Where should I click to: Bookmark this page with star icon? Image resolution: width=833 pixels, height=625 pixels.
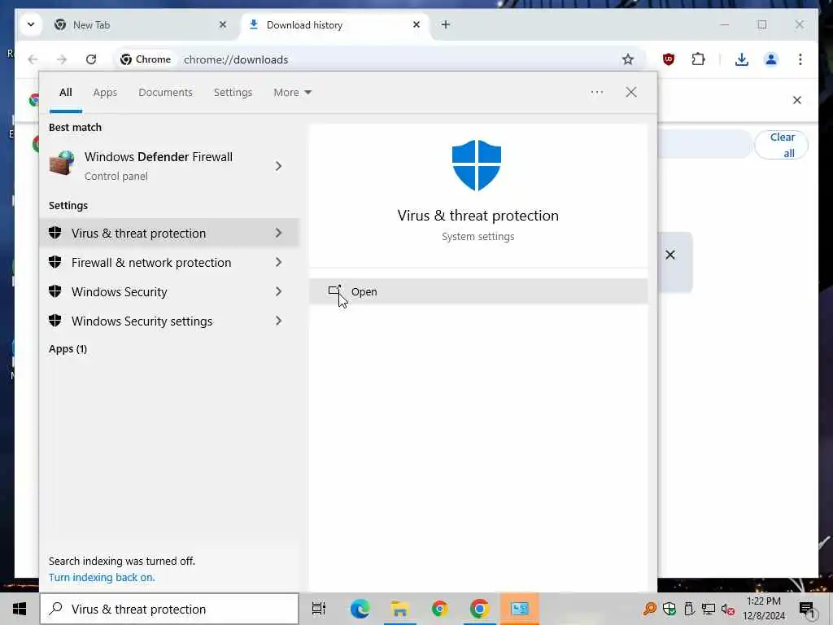click(628, 59)
